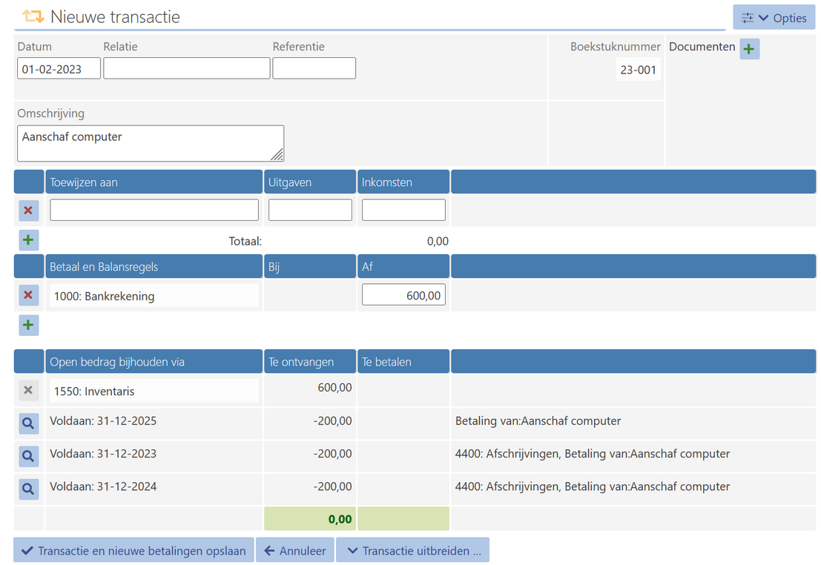Inspect payment Voldaan 31-12-2024 with magnifier
Screen dimensions: 821x565
(28, 489)
